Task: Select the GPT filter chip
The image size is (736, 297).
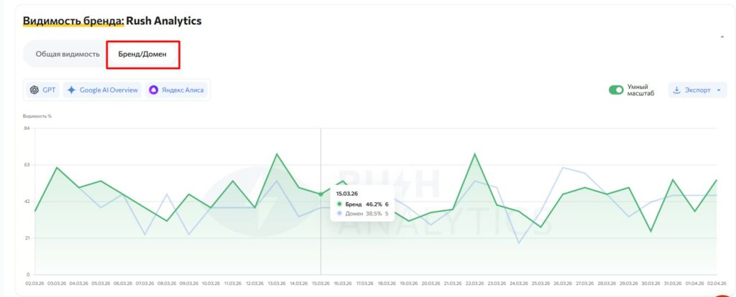Action: click(42, 90)
